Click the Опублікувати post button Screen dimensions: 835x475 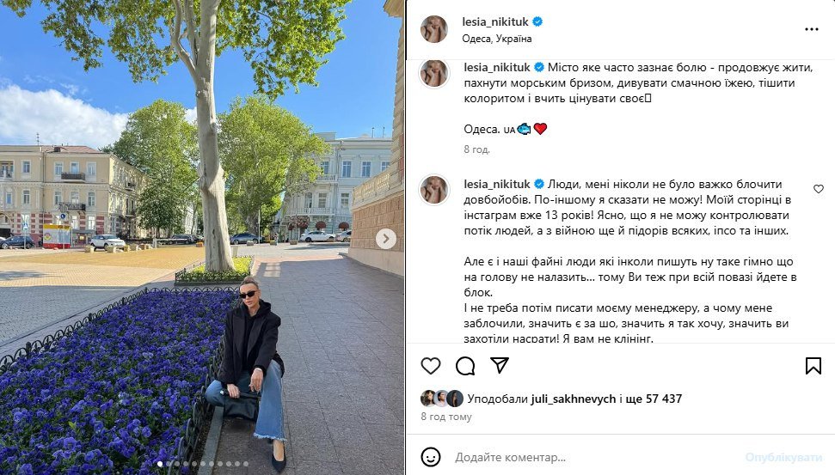783,458
